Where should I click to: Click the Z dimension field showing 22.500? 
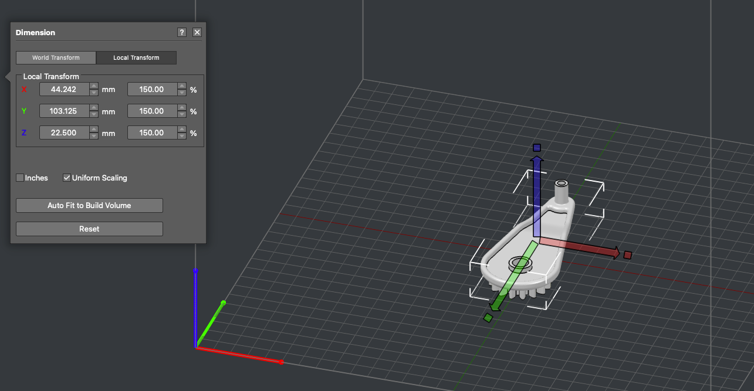(64, 132)
